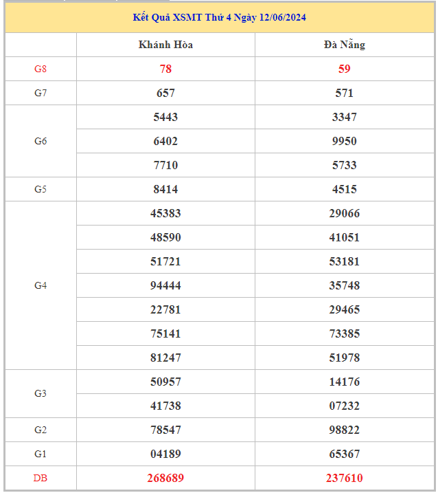Click the DB row label
The width and height of the screenshot is (438, 493).
(41, 478)
